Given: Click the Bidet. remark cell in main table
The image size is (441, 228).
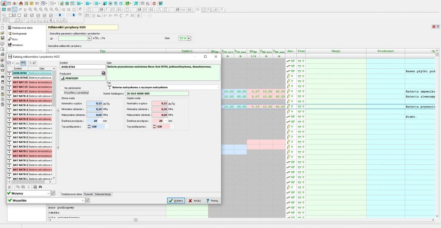Looking at the screenshot, I should [420, 117].
